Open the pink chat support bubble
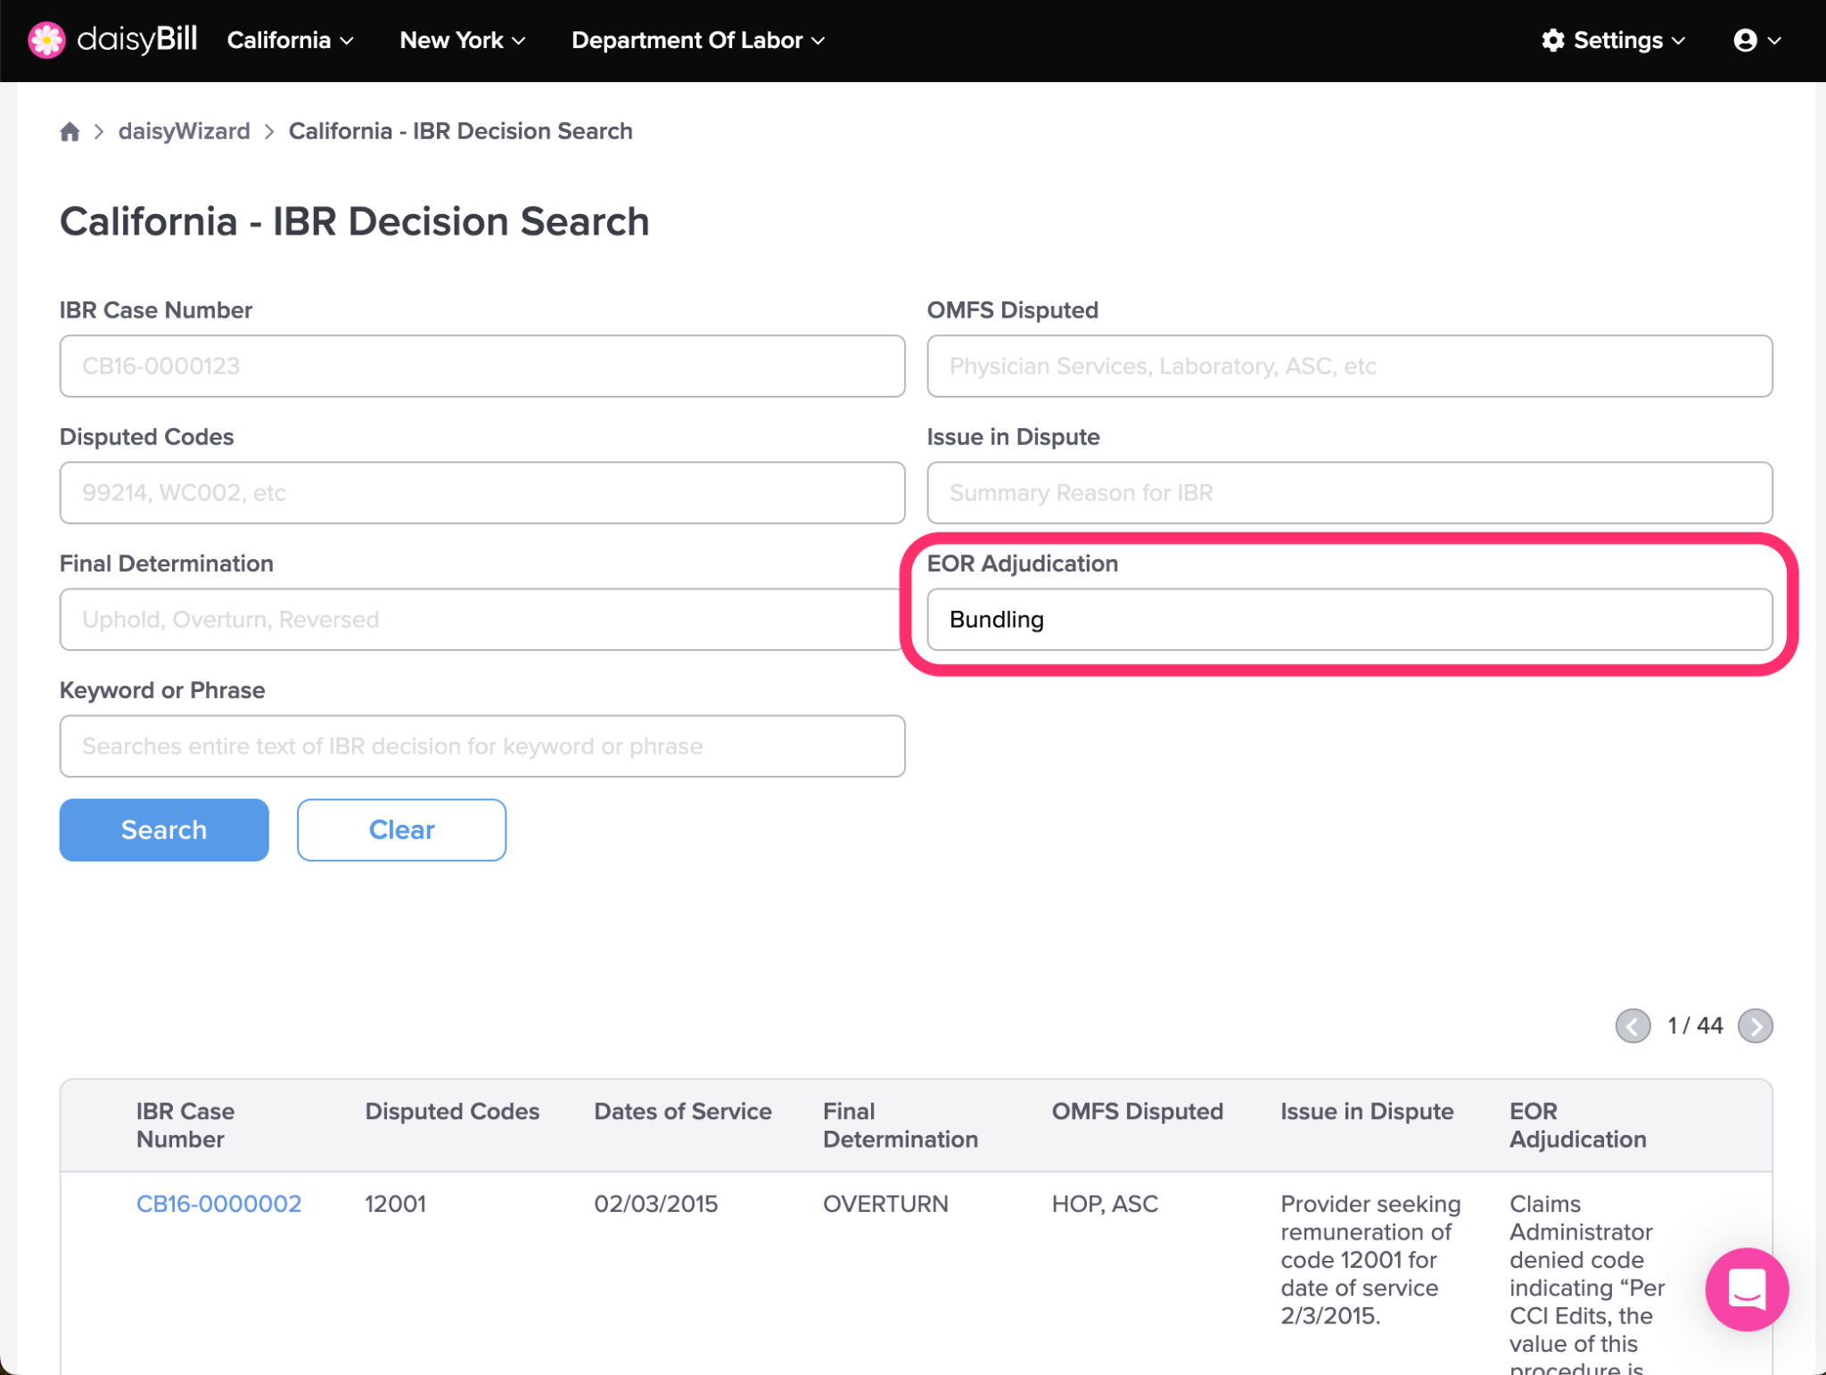The image size is (1826, 1375). click(1746, 1289)
